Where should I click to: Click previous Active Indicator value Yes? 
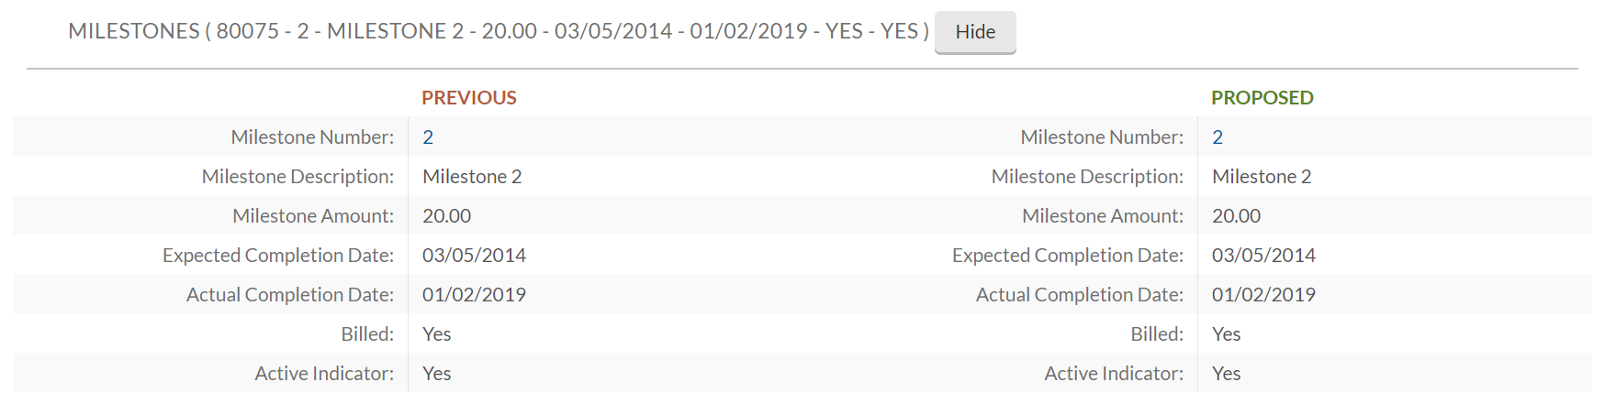point(436,374)
